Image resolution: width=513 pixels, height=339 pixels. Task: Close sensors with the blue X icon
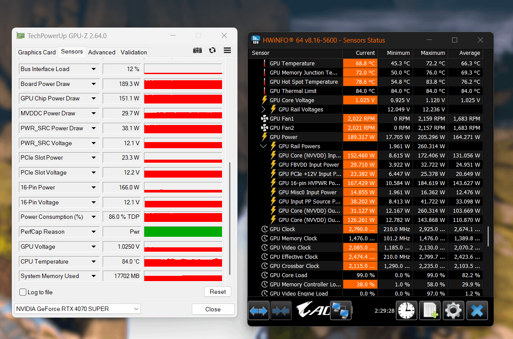[x=477, y=310]
